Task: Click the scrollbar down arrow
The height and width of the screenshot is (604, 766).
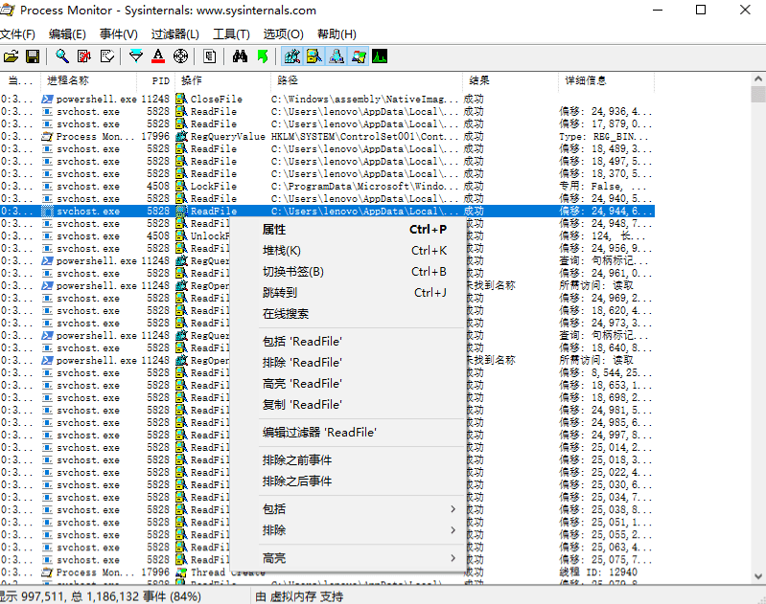Action: [758, 576]
